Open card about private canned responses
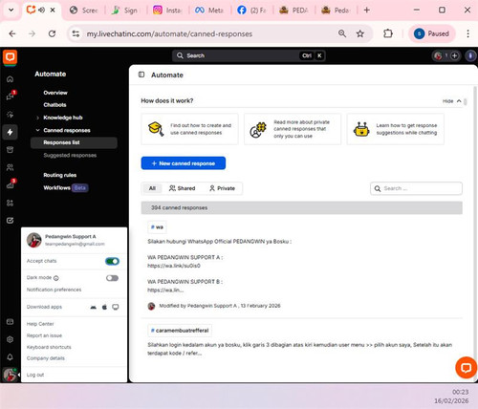Image resolution: width=478 pixels, height=409 pixels. (x=293, y=129)
